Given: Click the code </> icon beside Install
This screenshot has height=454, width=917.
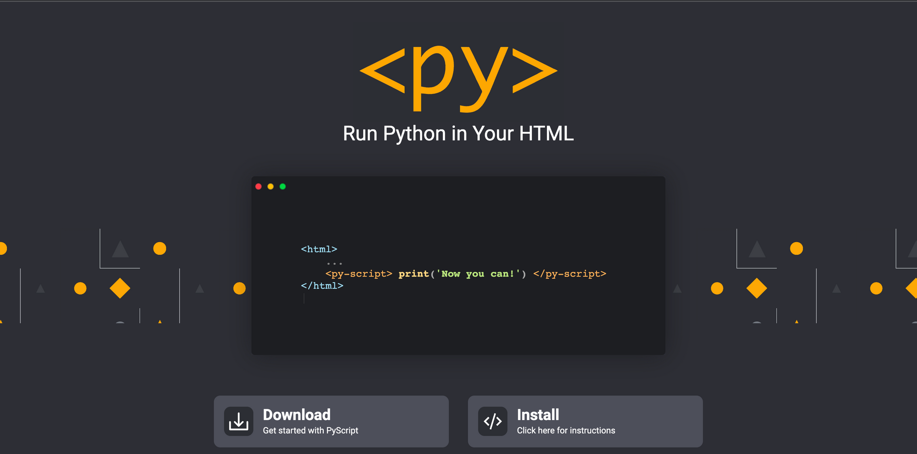Looking at the screenshot, I should (x=492, y=421).
